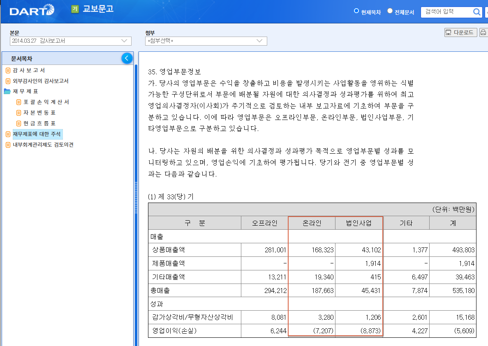Click the vertical scrollbar of the sidebar panel
The image size is (488, 346).
pos(136,198)
